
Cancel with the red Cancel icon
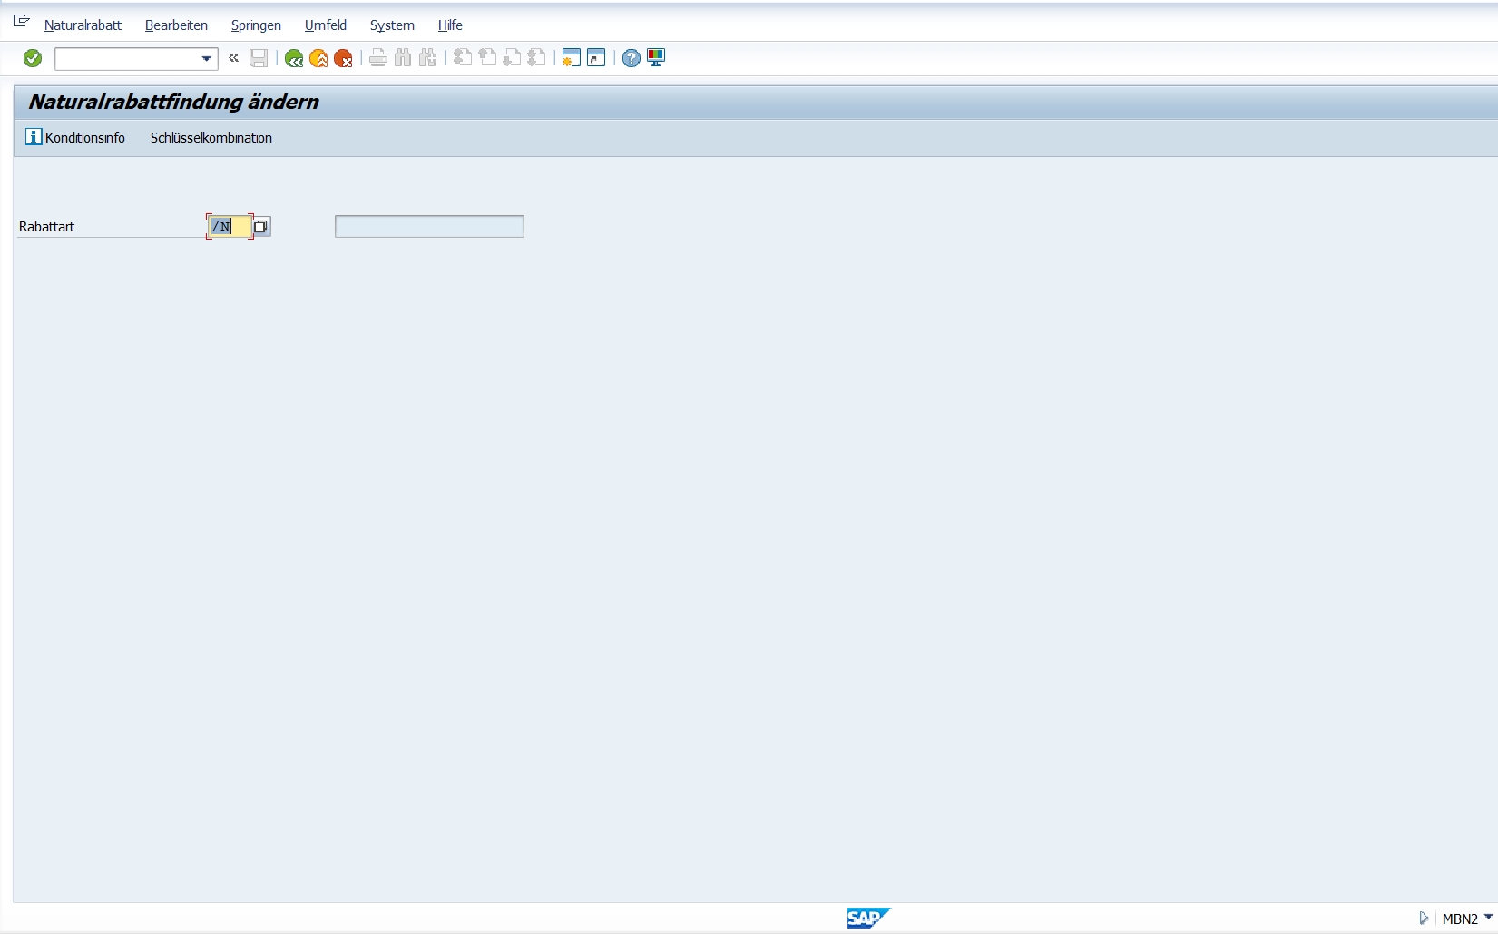[x=343, y=58]
